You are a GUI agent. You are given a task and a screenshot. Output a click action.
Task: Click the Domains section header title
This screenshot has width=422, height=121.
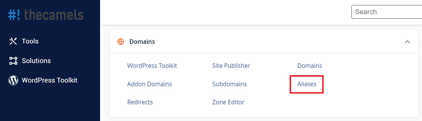(x=142, y=42)
